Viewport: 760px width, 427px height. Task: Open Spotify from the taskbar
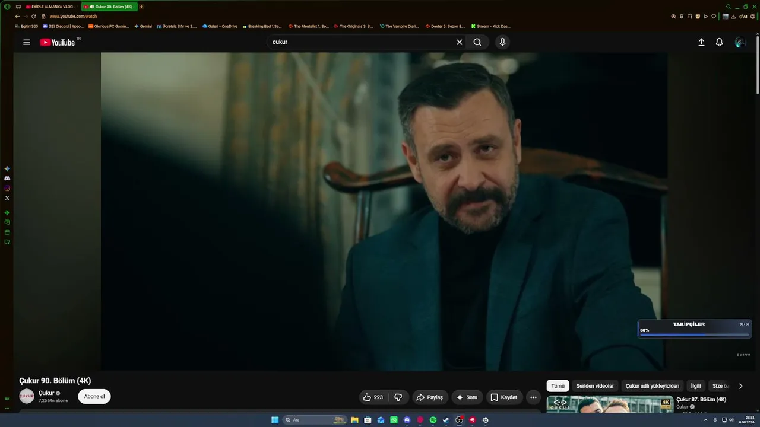(x=433, y=420)
